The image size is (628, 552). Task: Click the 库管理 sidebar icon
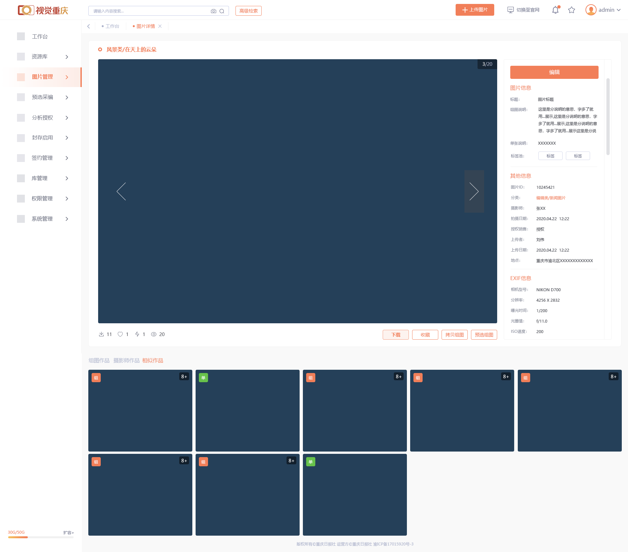[x=21, y=178]
